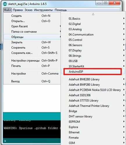Open the Правка menu

pyautogui.click(x=18, y=10)
